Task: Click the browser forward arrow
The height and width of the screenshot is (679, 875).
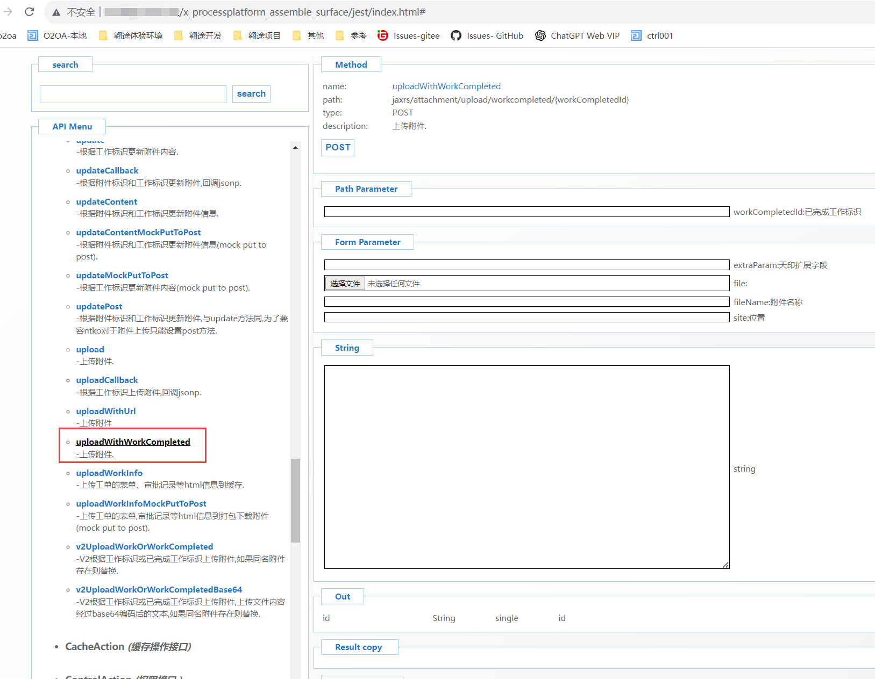Action: tap(8, 12)
